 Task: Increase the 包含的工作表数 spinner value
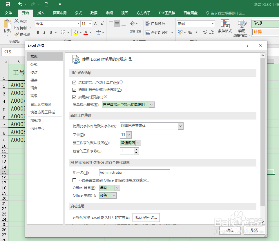[x=136, y=150]
